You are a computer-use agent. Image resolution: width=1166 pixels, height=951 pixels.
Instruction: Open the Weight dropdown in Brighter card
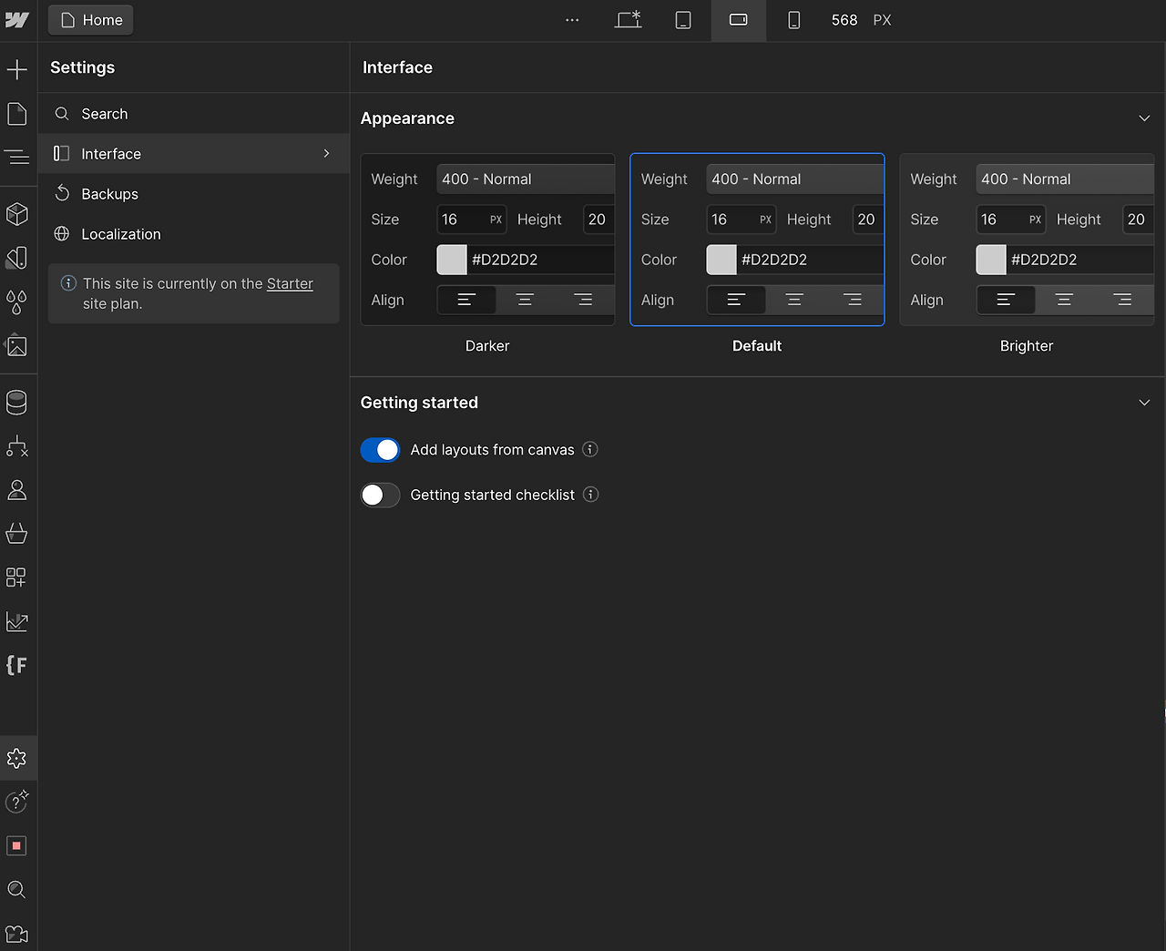pos(1065,179)
